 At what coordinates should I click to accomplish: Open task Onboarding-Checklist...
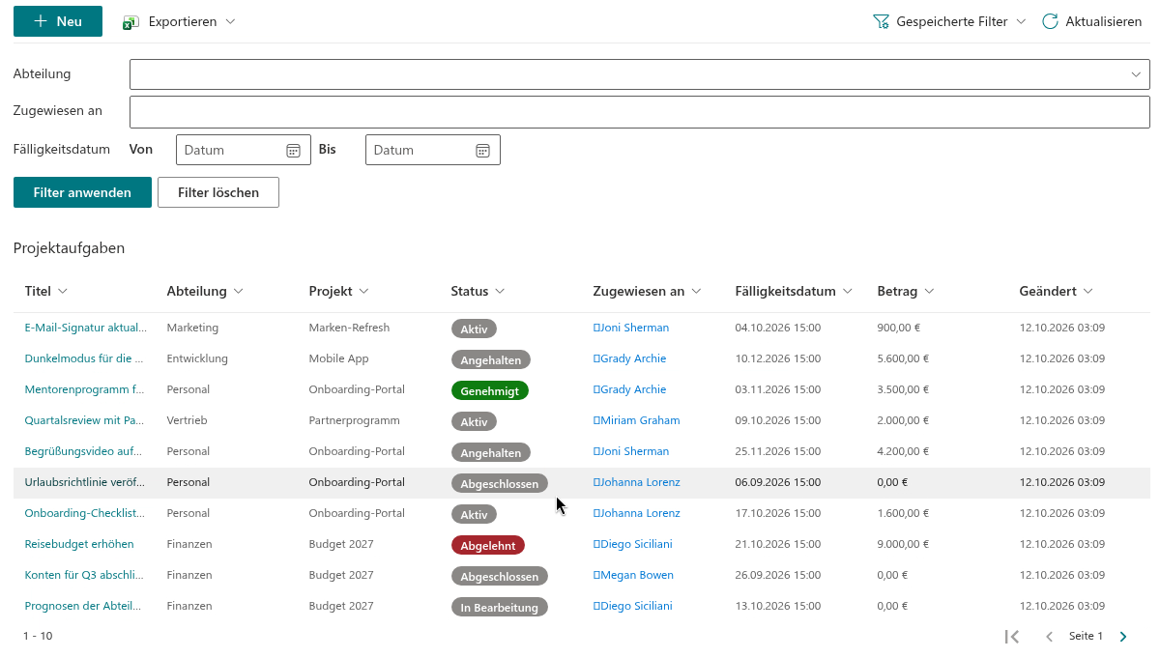(x=84, y=513)
